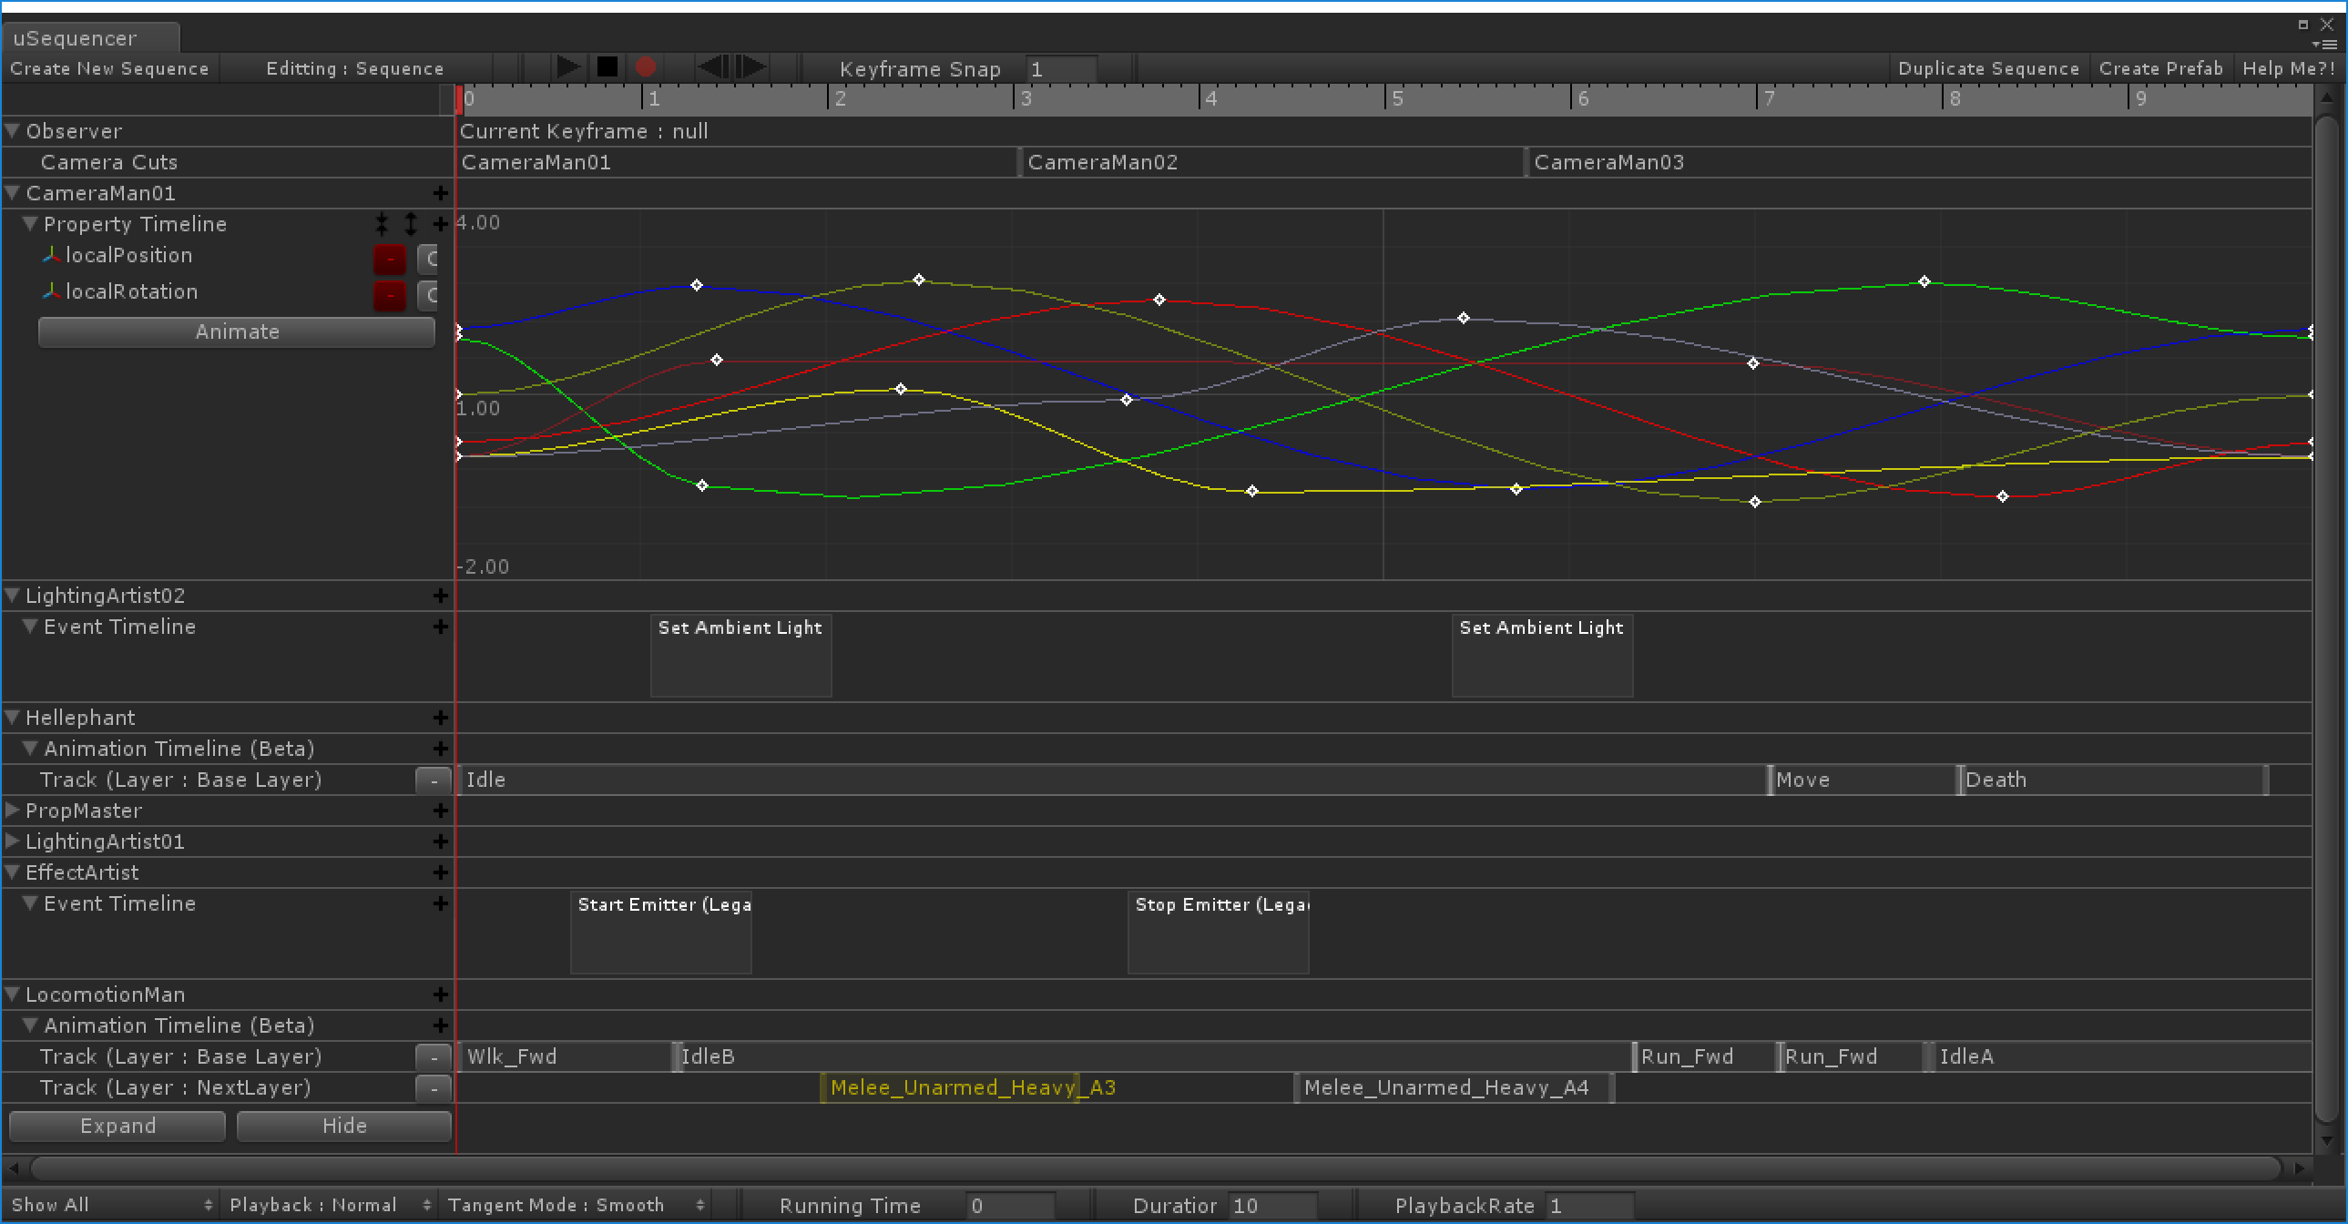The height and width of the screenshot is (1224, 2348).
Task: Expand the PropMaster tree item
Action: [x=13, y=810]
